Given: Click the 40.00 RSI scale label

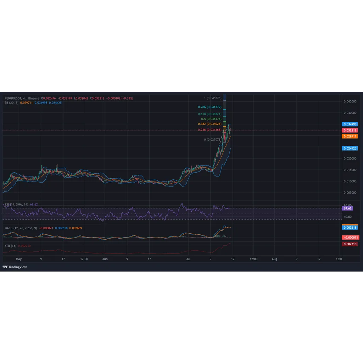Looking at the screenshot, I should (x=348, y=217).
